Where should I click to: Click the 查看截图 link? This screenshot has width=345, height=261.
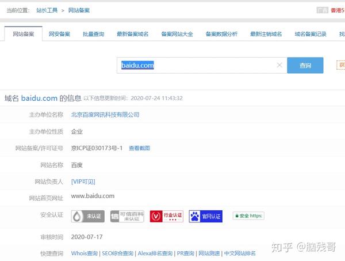(x=139, y=148)
